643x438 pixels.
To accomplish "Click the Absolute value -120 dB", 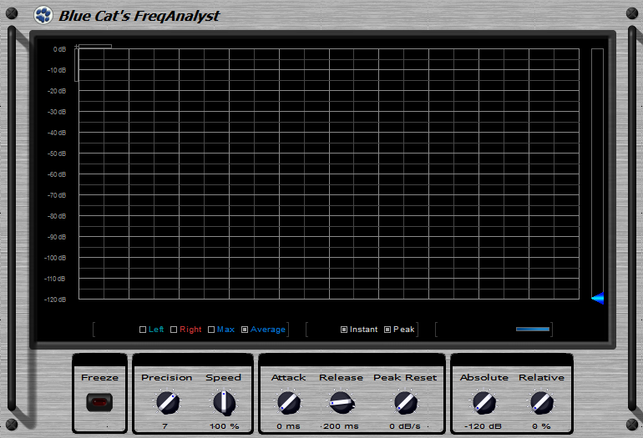I will 483,426.
